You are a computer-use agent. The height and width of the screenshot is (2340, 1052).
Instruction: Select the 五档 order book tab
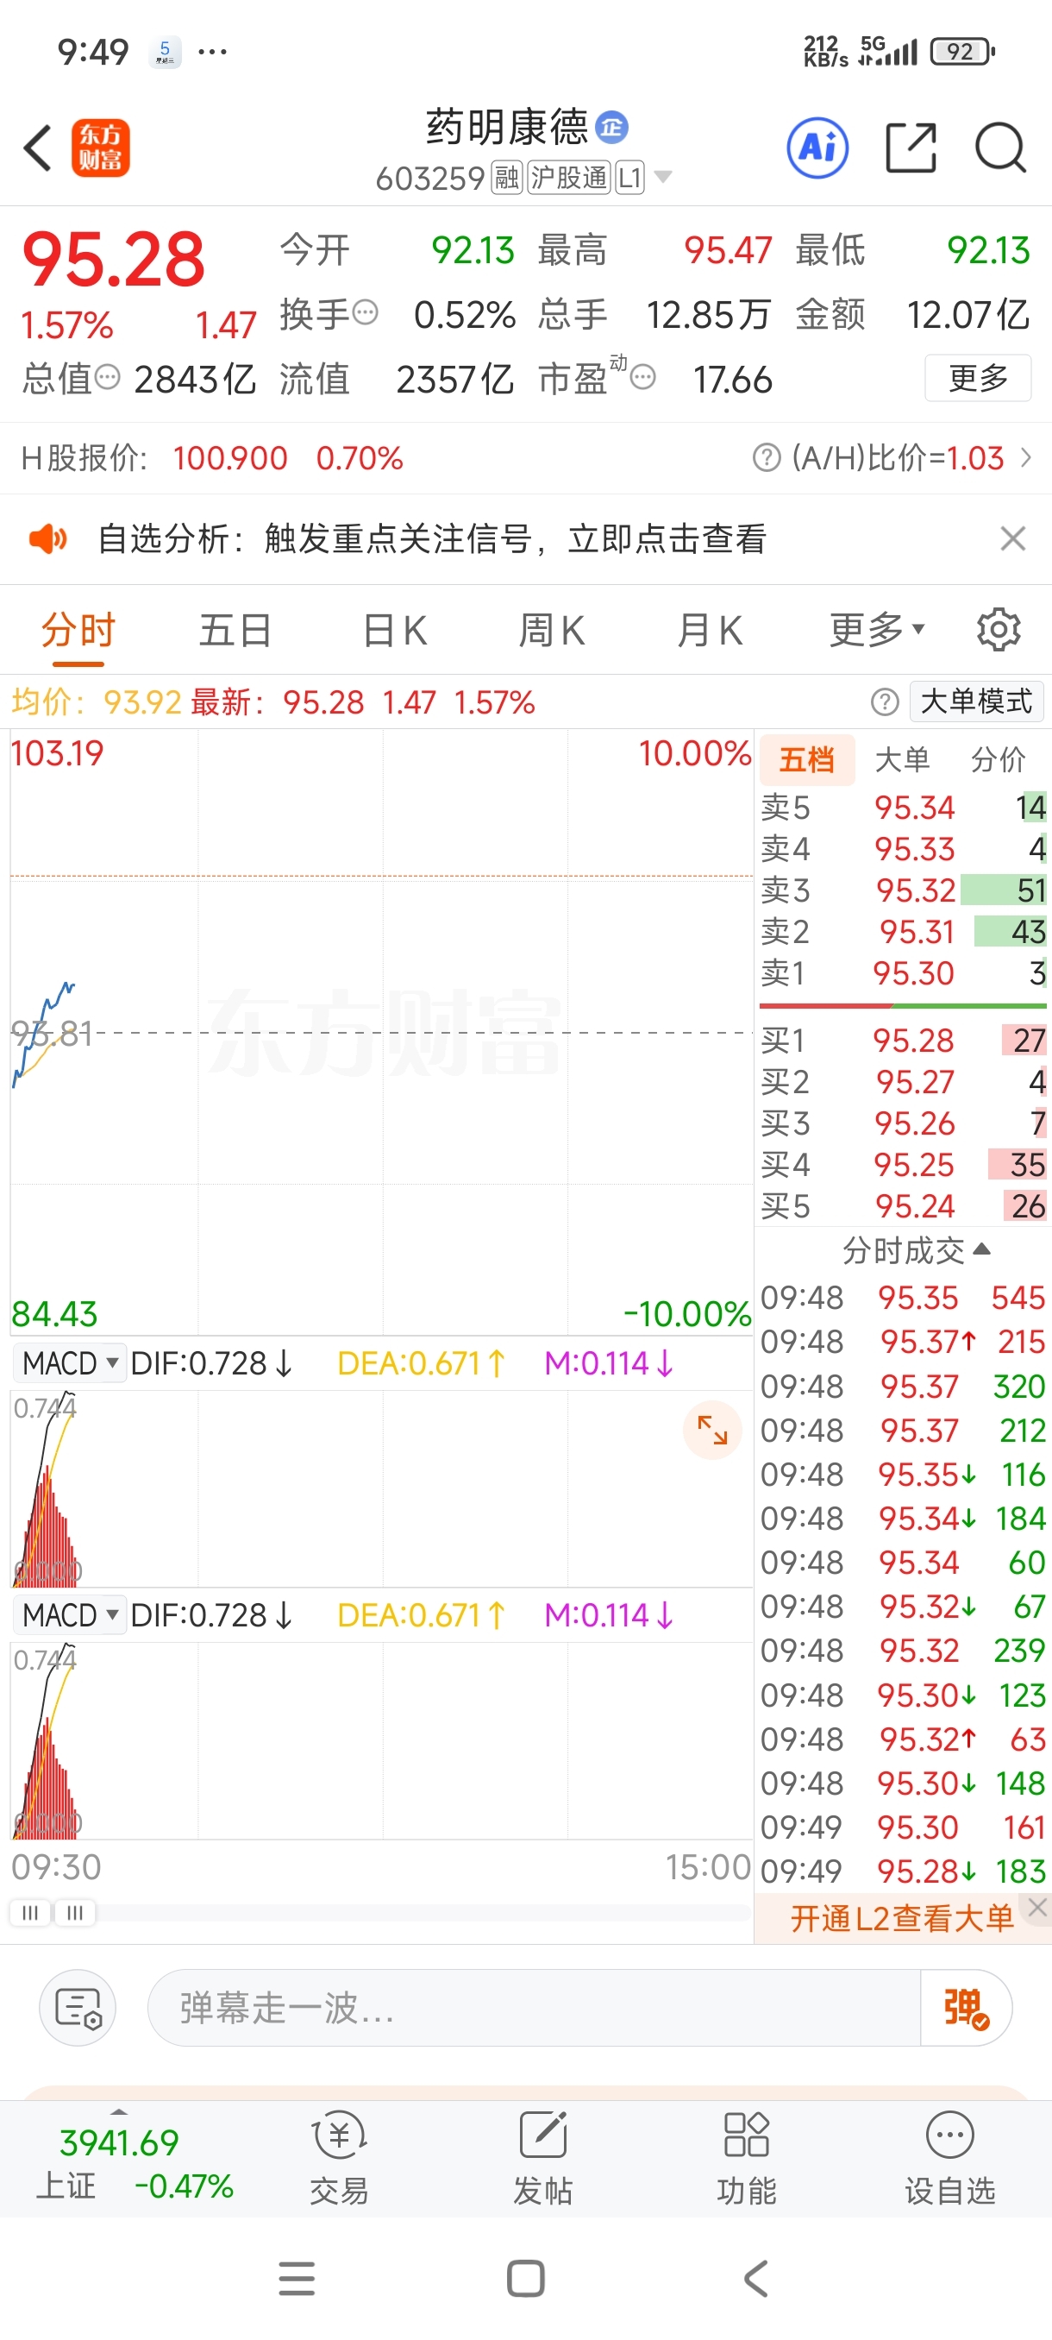[x=806, y=759]
